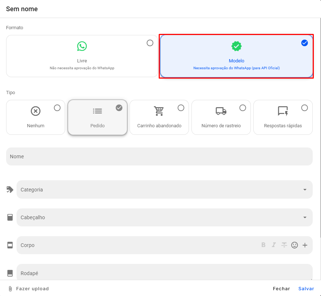Viewport: 321px width, 296px height.
Task: Click the paperclip upload icon
Action: [10, 289]
